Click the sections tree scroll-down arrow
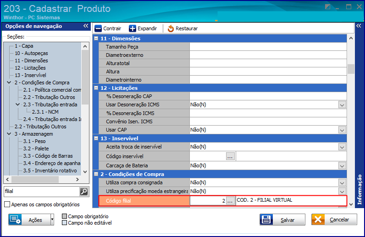This screenshot has width=365, height=237. tap(85, 172)
